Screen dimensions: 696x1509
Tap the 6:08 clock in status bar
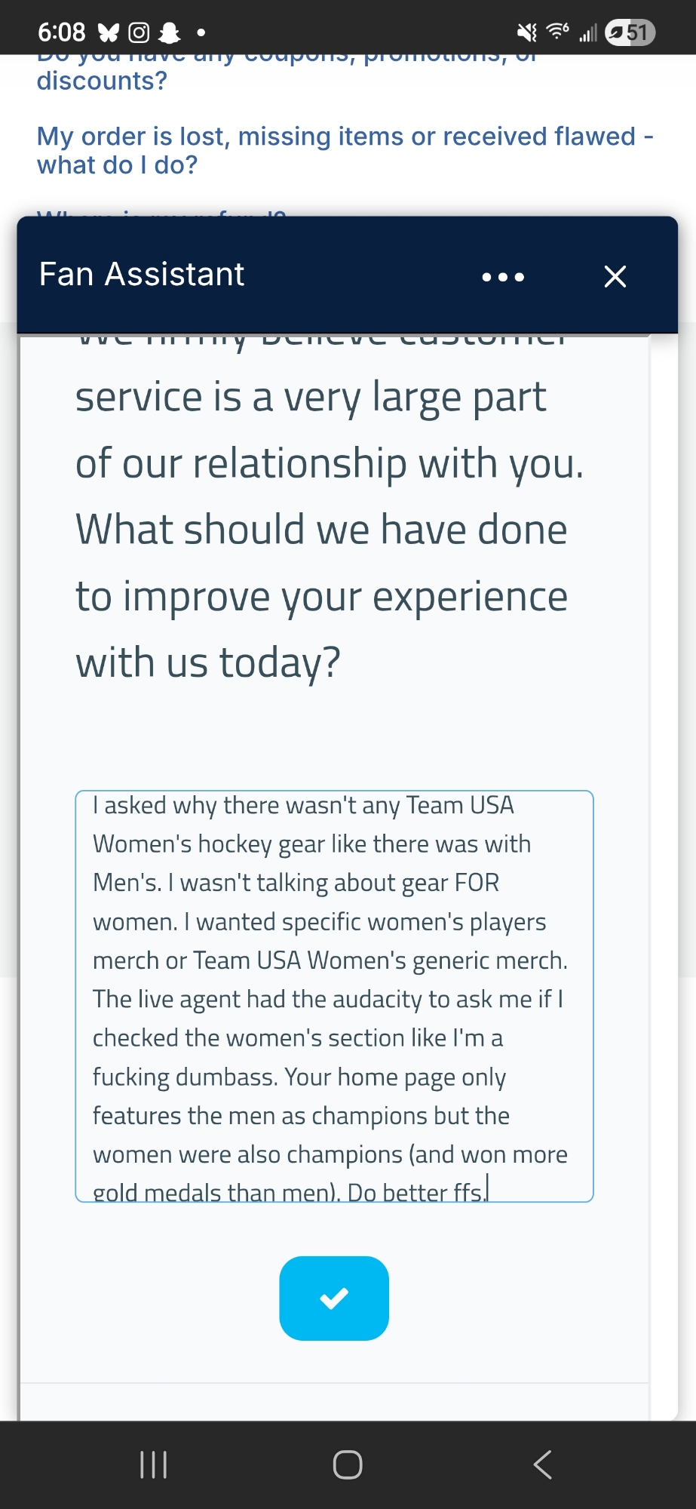click(61, 32)
